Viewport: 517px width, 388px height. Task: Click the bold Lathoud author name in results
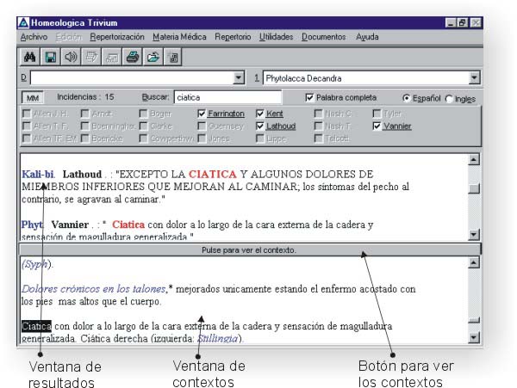click(82, 174)
